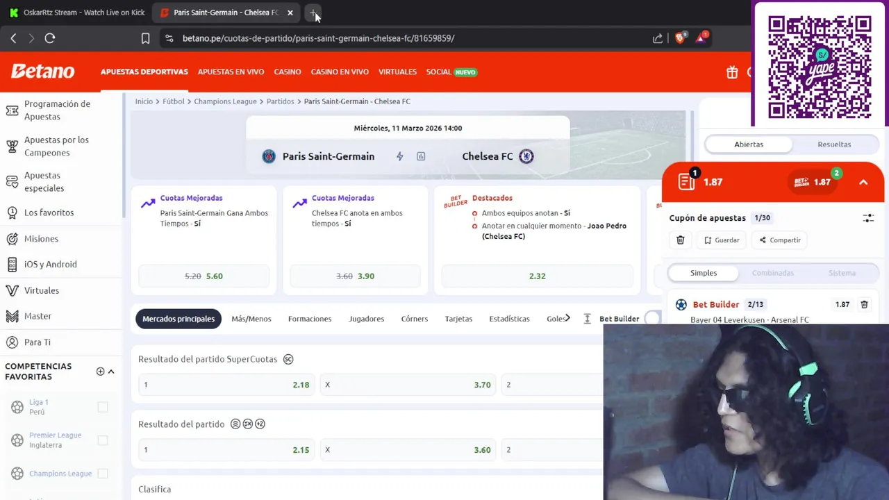
Task: Select the Estadísticas tab
Action: (x=509, y=319)
